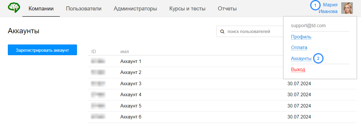
Task: Choose Оплата in the dropdown menu
Action: (299, 48)
